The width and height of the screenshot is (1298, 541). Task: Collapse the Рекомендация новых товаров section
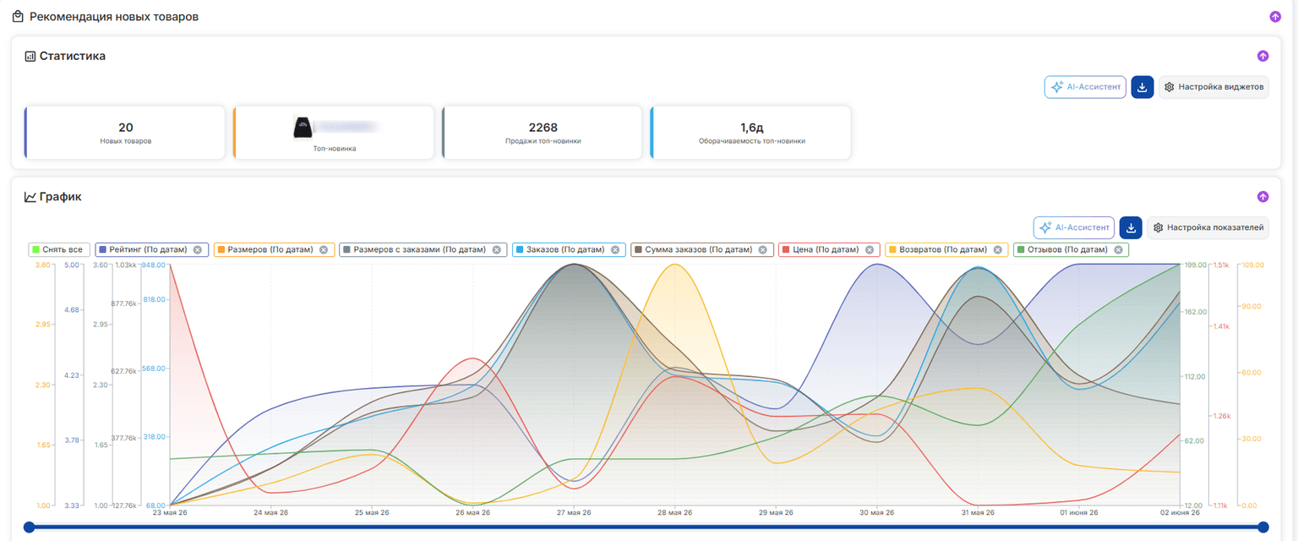[x=1275, y=17]
